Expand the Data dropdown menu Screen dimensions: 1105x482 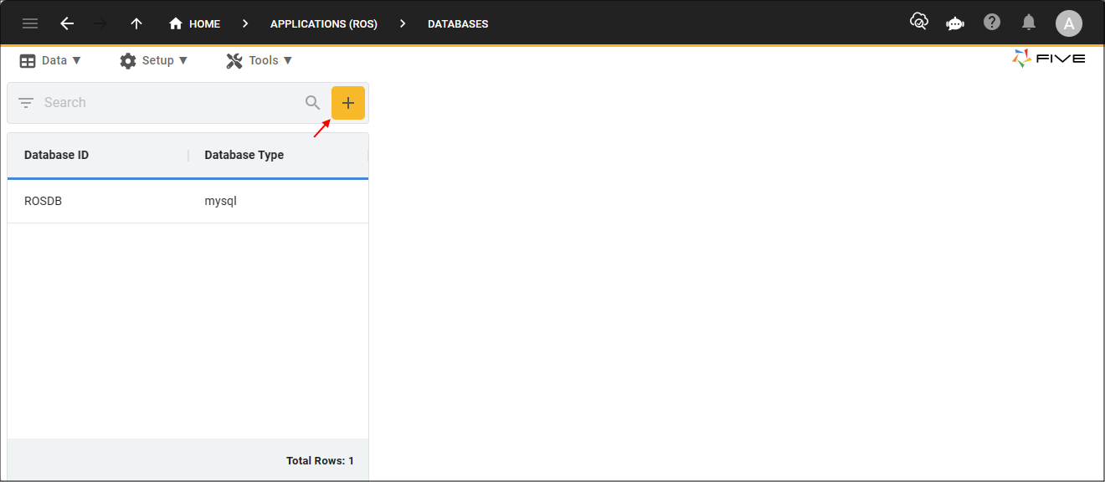click(50, 59)
